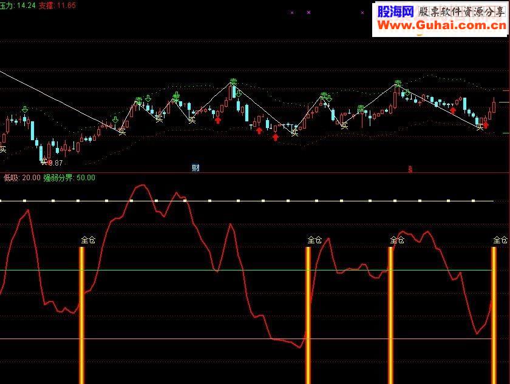Image resolution: width=510 pixels, height=384 pixels.
Task: Click red up arrow beside the rightmost 买
Action: [x=486, y=125]
